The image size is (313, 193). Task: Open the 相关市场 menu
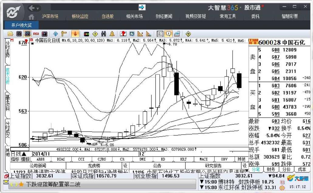point(134,16)
